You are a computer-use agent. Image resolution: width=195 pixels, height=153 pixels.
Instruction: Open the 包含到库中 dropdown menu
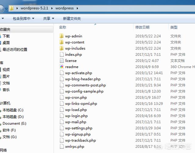[x=23, y=19]
